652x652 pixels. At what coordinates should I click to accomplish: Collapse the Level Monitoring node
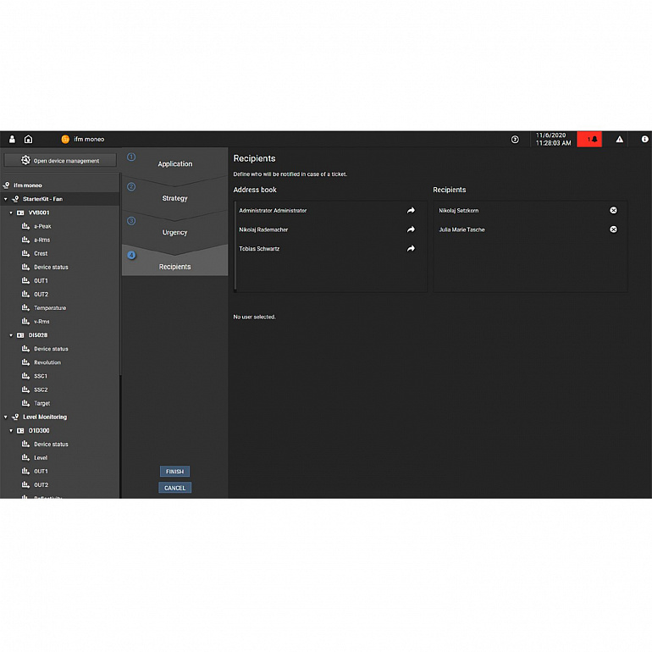[x=5, y=417]
